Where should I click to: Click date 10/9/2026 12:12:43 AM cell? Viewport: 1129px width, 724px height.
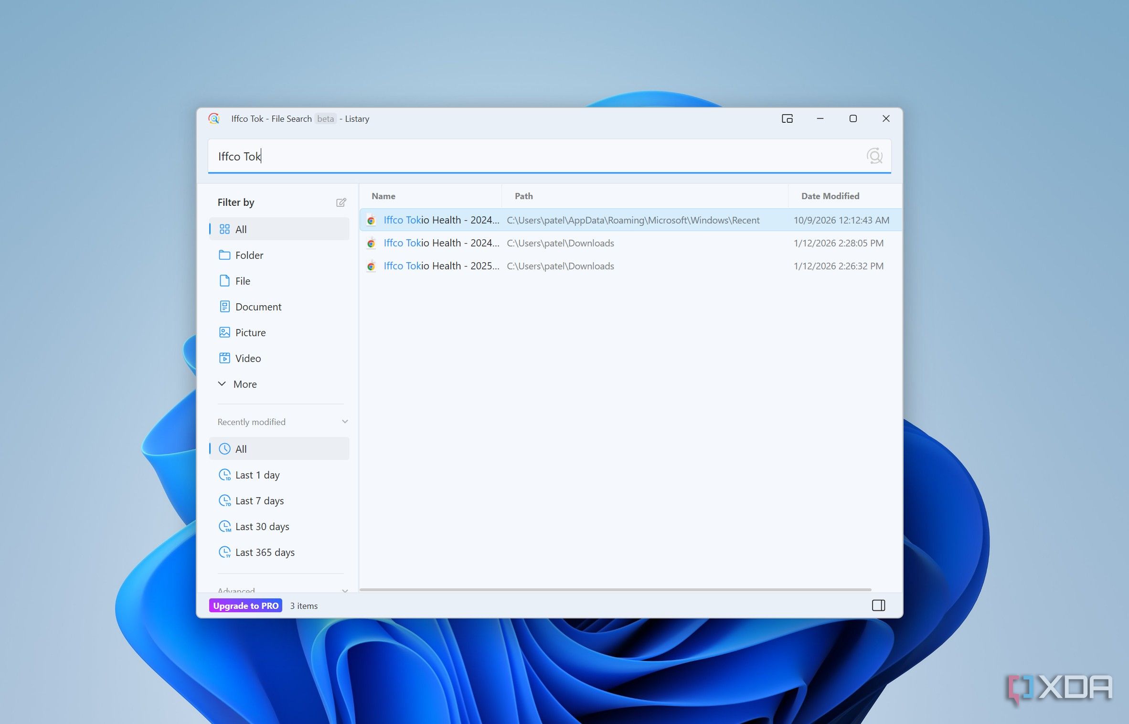841,220
